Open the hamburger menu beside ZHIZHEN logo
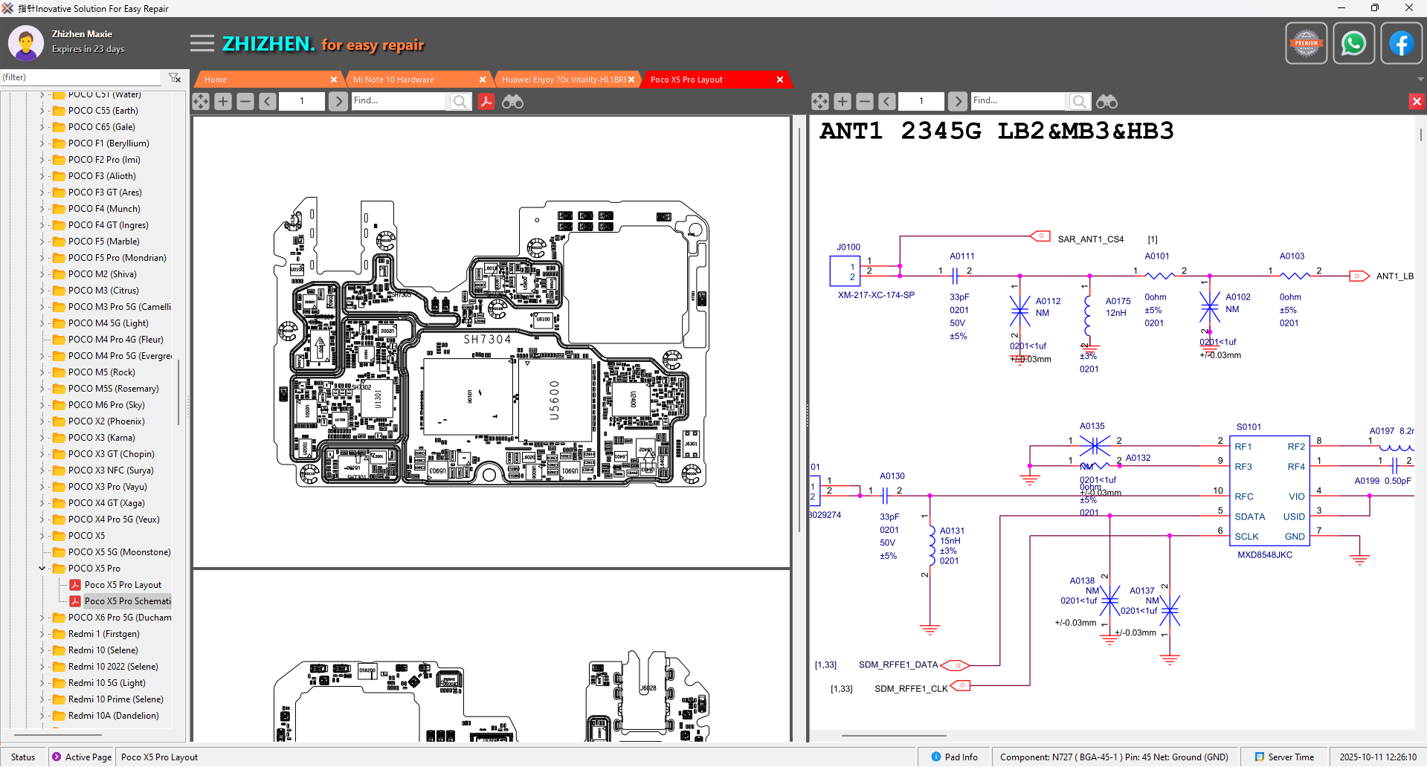1427x767 pixels. point(202,43)
